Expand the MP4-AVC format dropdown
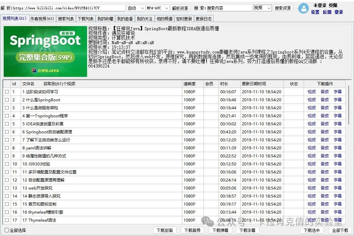This screenshot has width=354, height=236. pyautogui.click(x=158, y=8)
